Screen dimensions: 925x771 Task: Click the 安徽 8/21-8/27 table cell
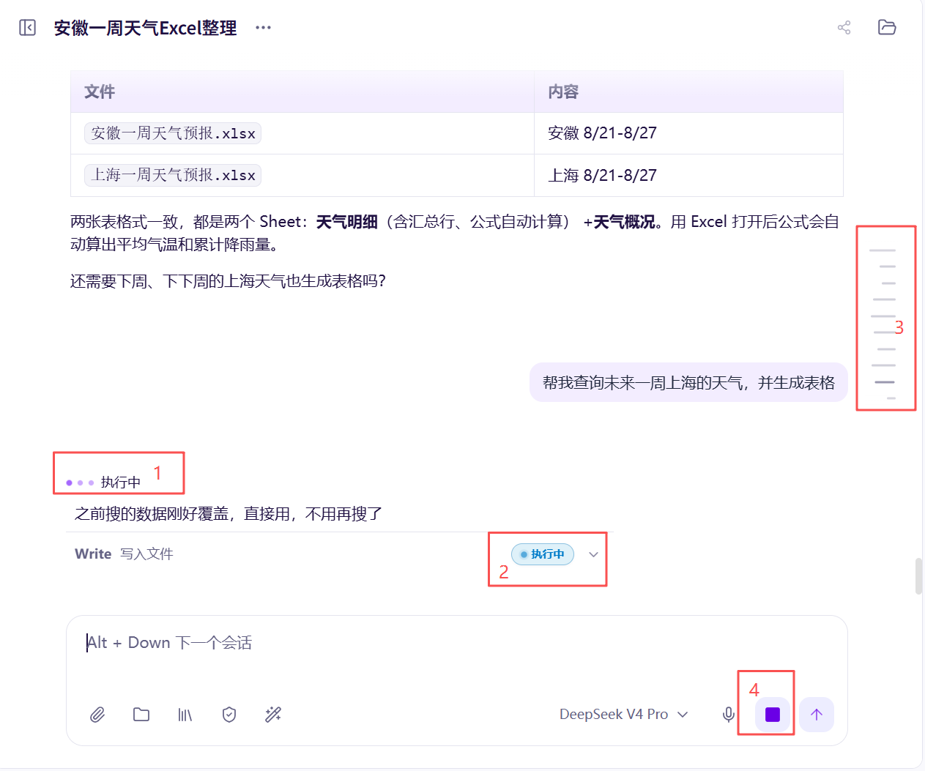tap(688, 133)
